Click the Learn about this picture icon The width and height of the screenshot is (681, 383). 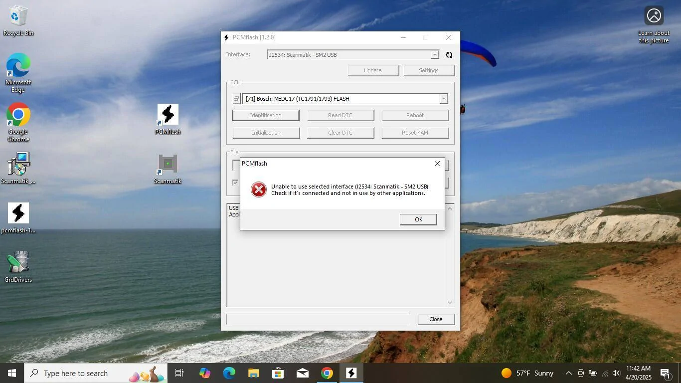[x=654, y=25]
